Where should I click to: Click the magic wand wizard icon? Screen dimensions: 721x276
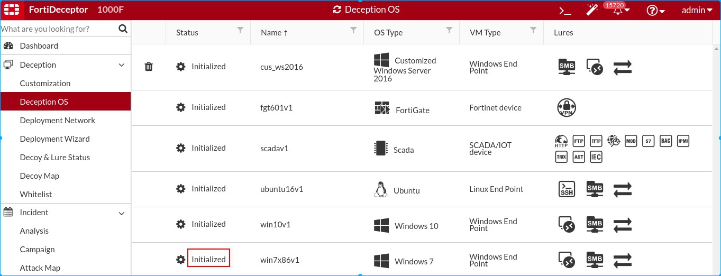[x=592, y=10]
